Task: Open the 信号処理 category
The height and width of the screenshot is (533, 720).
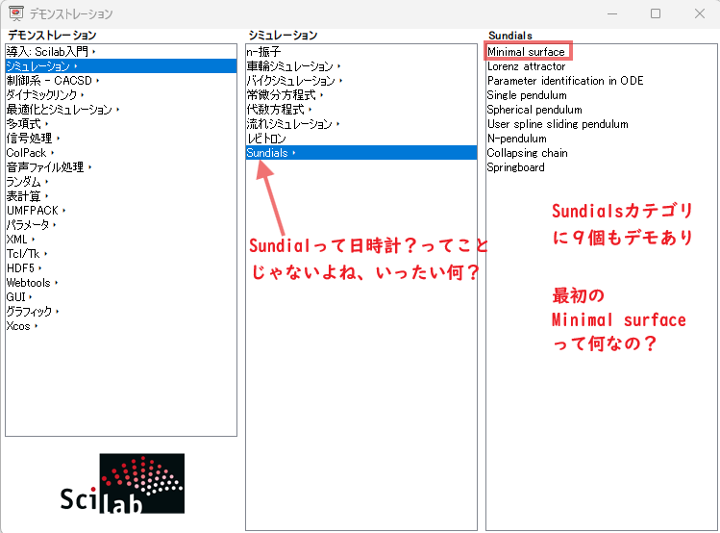Action: coord(121,139)
